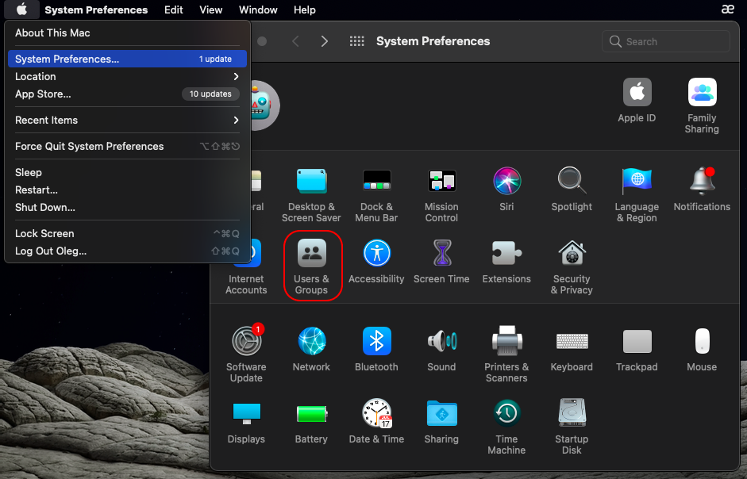Open Sound preferences
This screenshot has height=479, width=747.
coord(441,349)
